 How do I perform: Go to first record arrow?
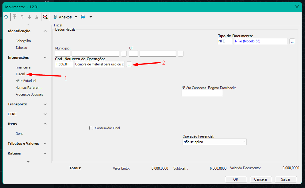(15, 17)
